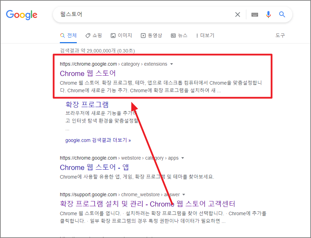The image size is (311, 238).
Task: Click the magnifying glass to search again
Action: (x=282, y=14)
